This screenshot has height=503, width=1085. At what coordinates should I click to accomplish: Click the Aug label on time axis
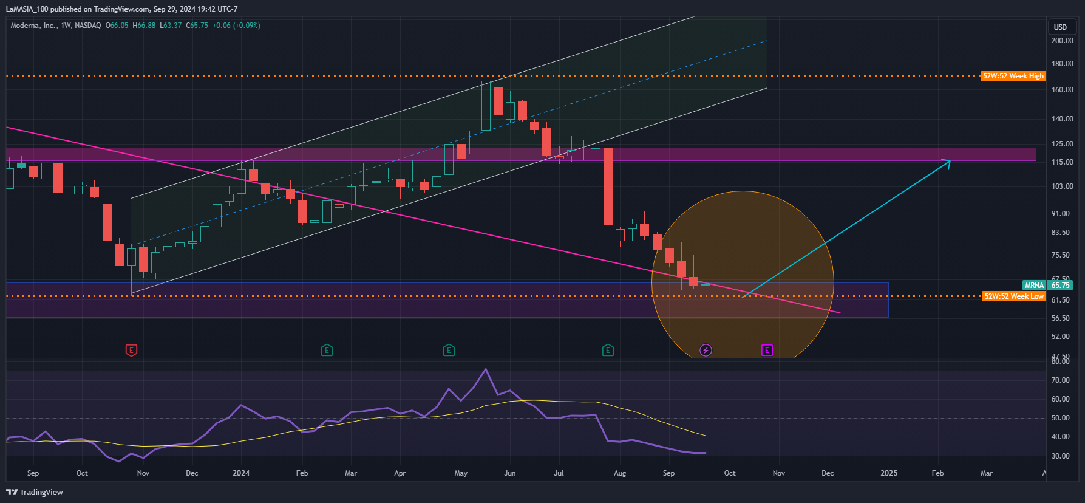[x=620, y=473]
